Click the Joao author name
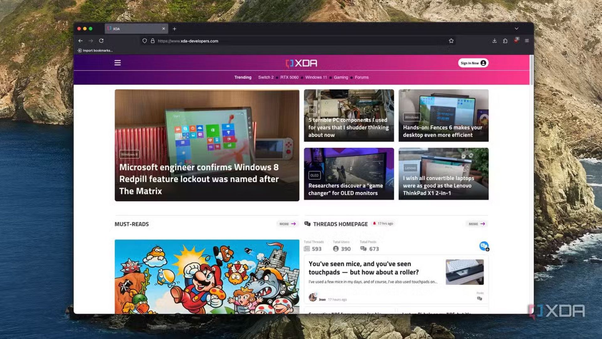The image size is (602, 339). [x=322, y=299]
